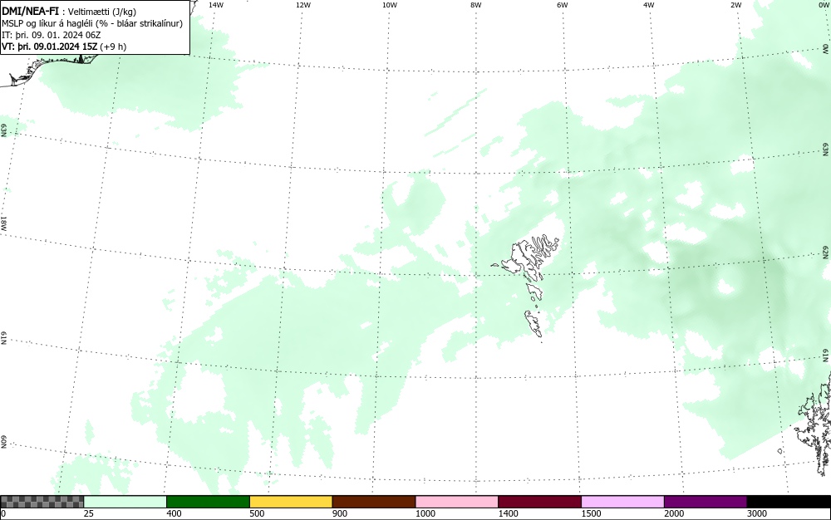Click the light green 25-400 legend swatch
831x520 pixels.
point(125,502)
